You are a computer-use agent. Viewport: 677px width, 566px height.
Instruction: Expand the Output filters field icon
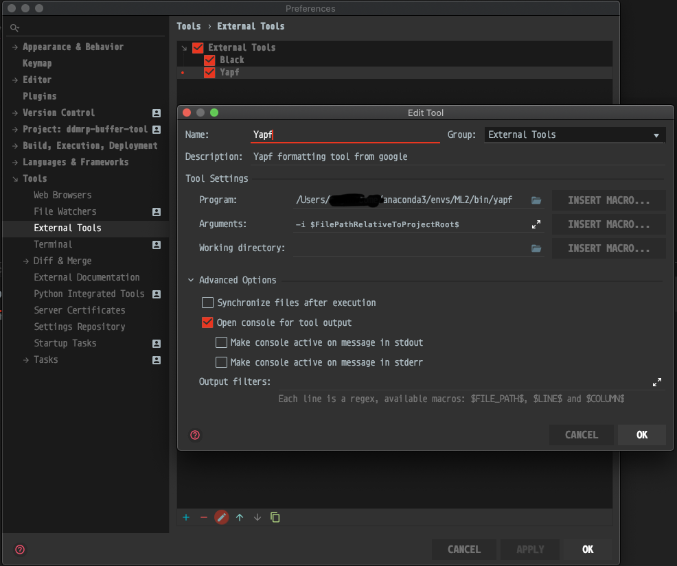657,381
